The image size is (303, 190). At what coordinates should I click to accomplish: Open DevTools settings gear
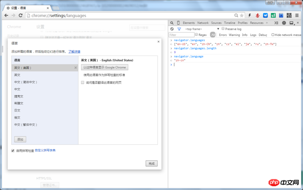click(284, 23)
